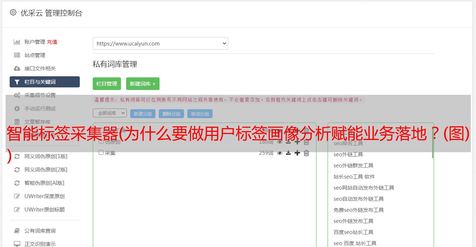This screenshot has height=247, width=476.
Task: Open 同义词伪原创[2版] in the sidebar
Action: tap(46, 170)
